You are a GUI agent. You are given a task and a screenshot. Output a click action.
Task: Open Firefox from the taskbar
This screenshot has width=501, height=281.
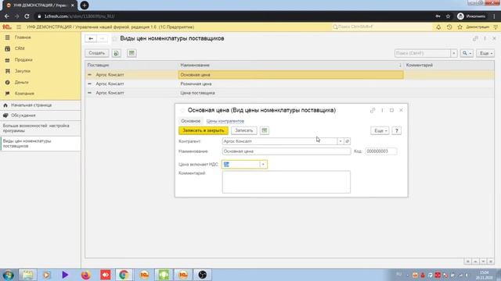pyautogui.click(x=85, y=275)
